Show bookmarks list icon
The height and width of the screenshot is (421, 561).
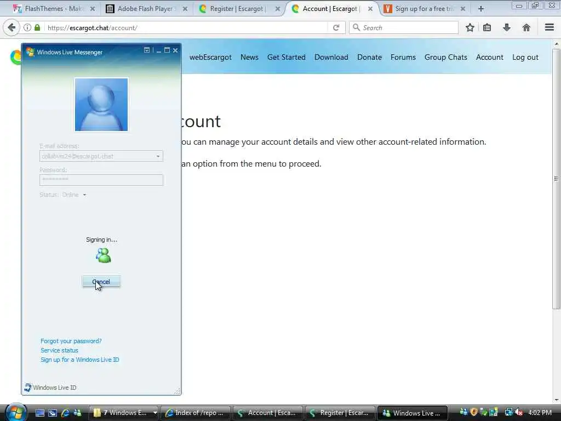click(x=487, y=27)
